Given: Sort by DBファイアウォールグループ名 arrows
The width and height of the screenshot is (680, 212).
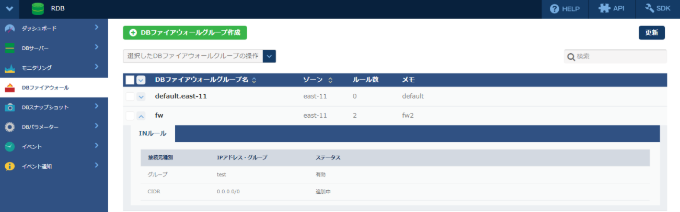Looking at the screenshot, I should pos(254,80).
